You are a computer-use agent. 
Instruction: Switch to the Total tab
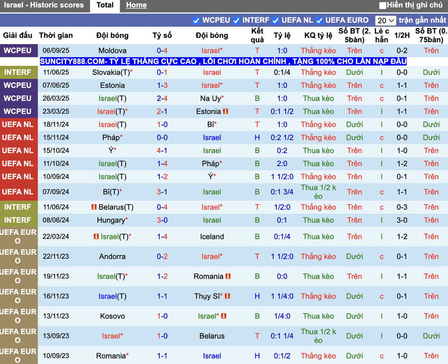105,5
